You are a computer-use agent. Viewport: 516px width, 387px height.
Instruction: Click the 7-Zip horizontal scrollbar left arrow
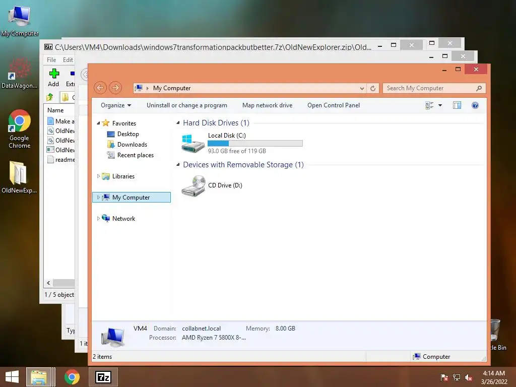49,283
